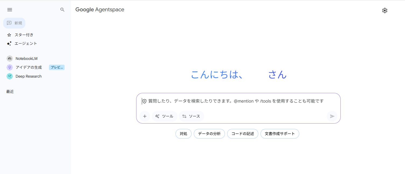The image size is (405, 174).
Task: Select the アイデアの生成 agent icon
Action: coord(9,67)
